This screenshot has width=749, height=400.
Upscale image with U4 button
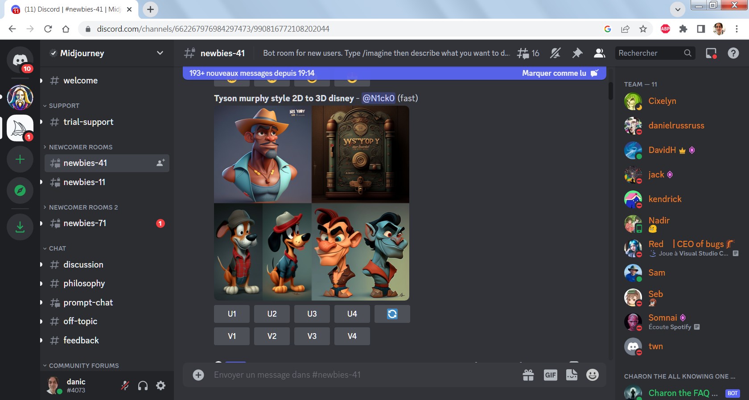click(352, 314)
